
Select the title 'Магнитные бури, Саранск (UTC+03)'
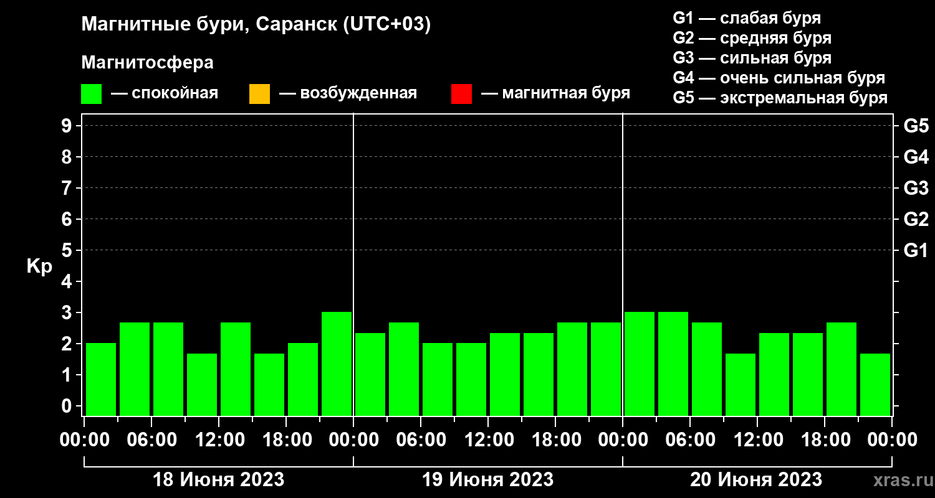point(256,25)
